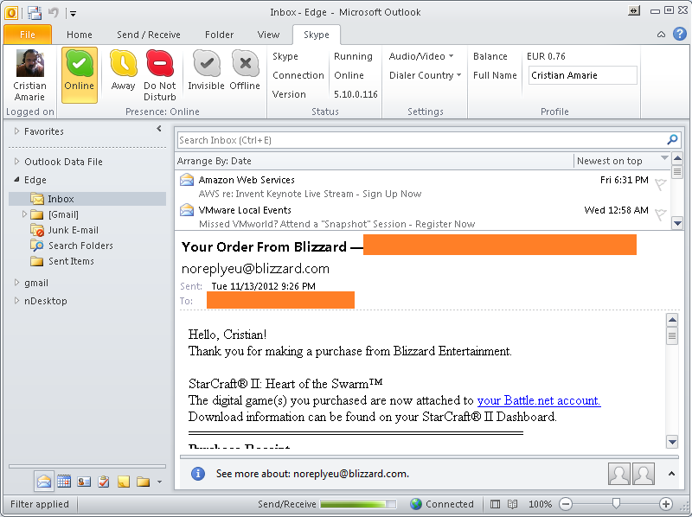The height and width of the screenshot is (517, 692).
Task: Toggle Newest on top sorting
Action: pyautogui.click(x=609, y=161)
